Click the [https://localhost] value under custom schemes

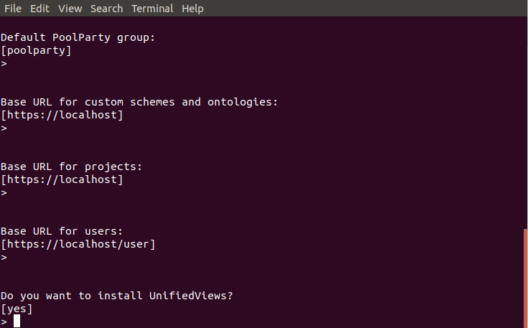62,115
